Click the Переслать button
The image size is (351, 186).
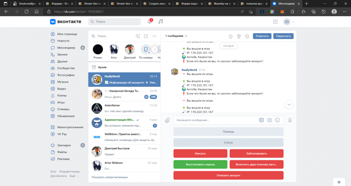coord(283,36)
